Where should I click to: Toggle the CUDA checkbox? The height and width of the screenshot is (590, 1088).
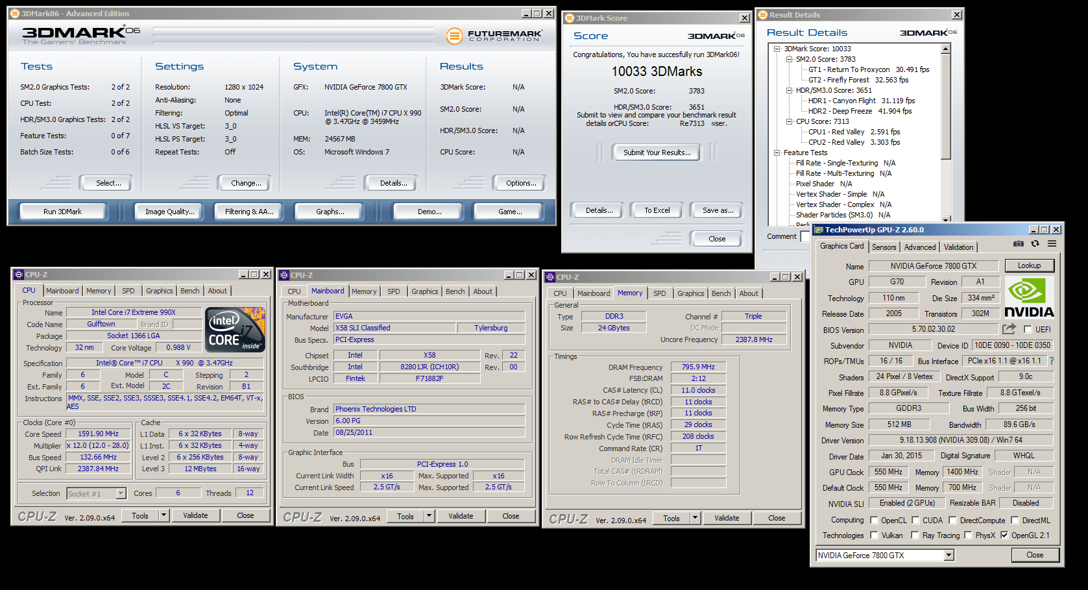click(x=915, y=521)
